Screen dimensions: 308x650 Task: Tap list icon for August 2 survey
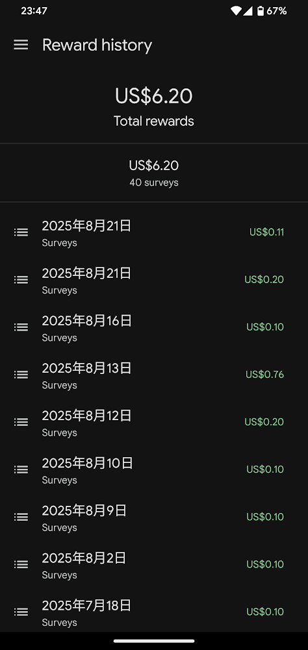coord(21,564)
